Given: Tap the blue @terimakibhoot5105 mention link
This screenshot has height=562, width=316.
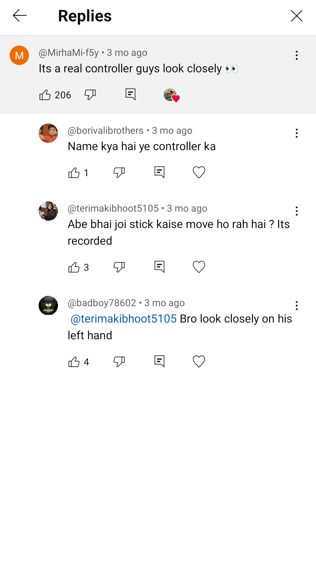Looking at the screenshot, I should [123, 319].
